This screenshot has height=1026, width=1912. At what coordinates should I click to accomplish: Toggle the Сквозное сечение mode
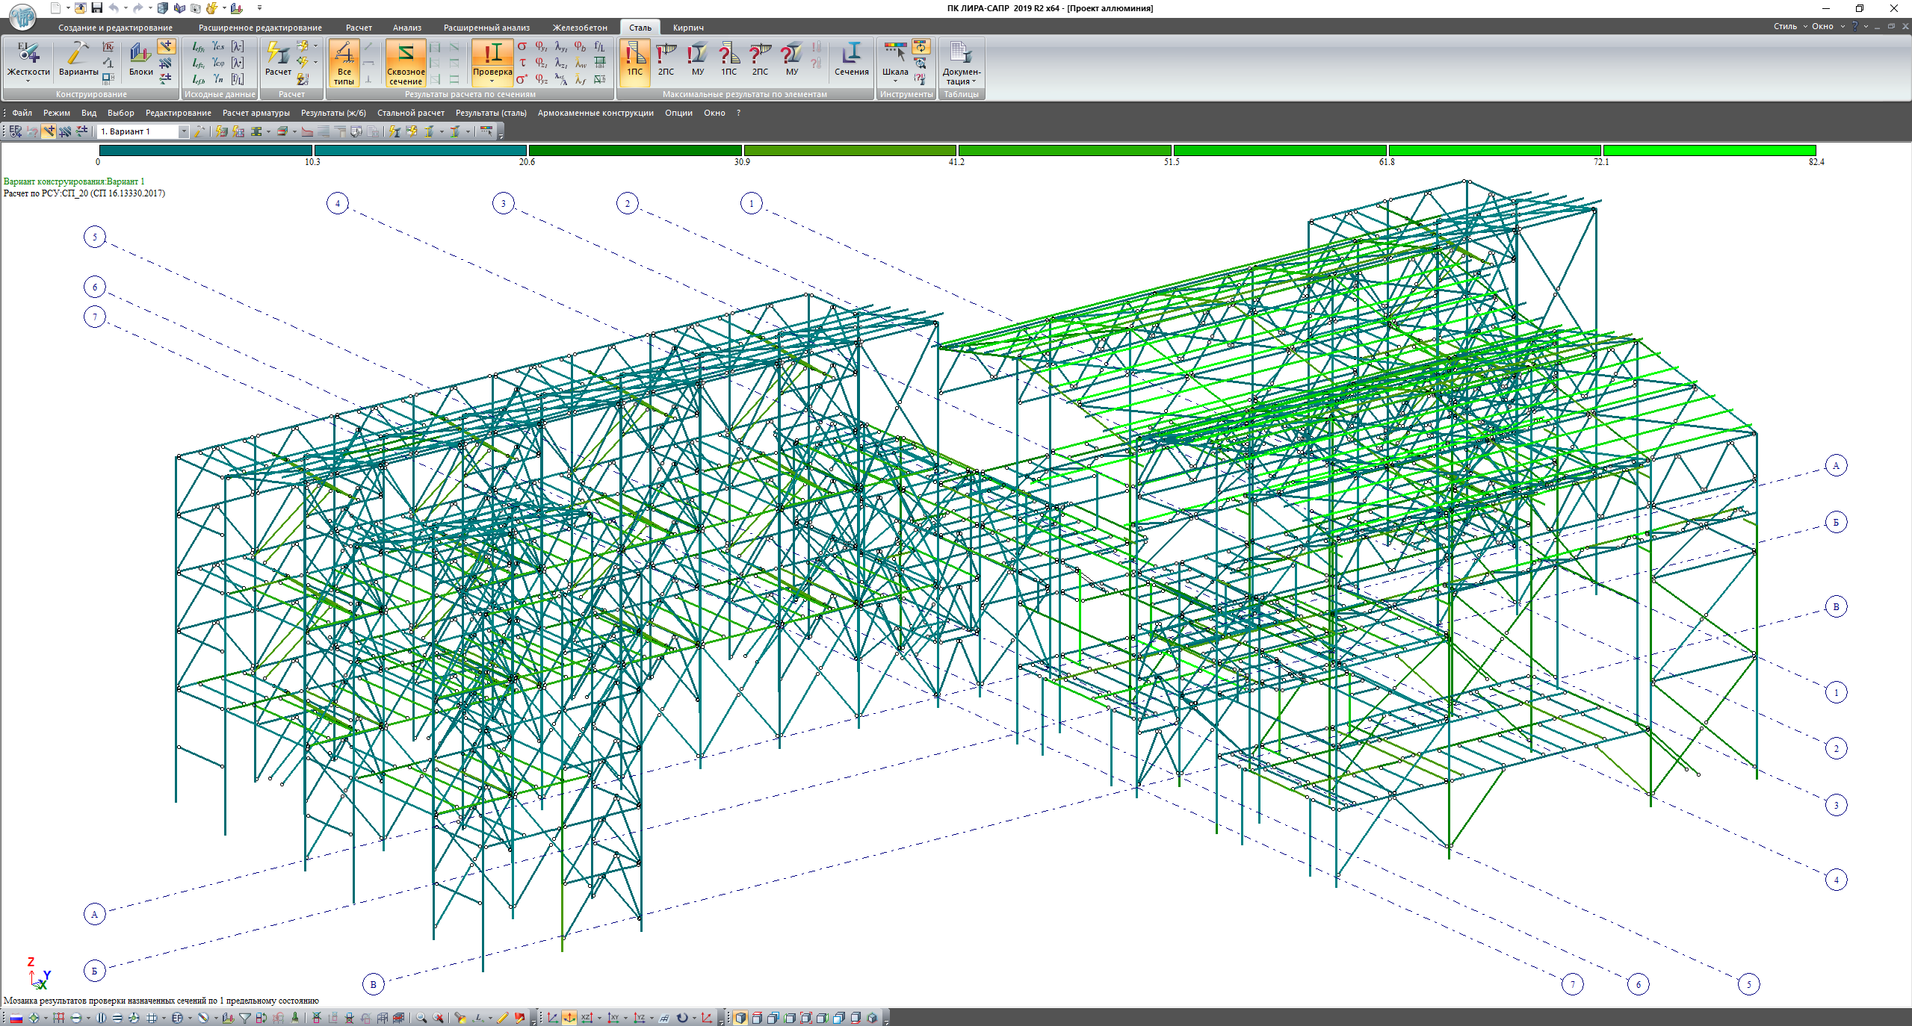coord(406,63)
